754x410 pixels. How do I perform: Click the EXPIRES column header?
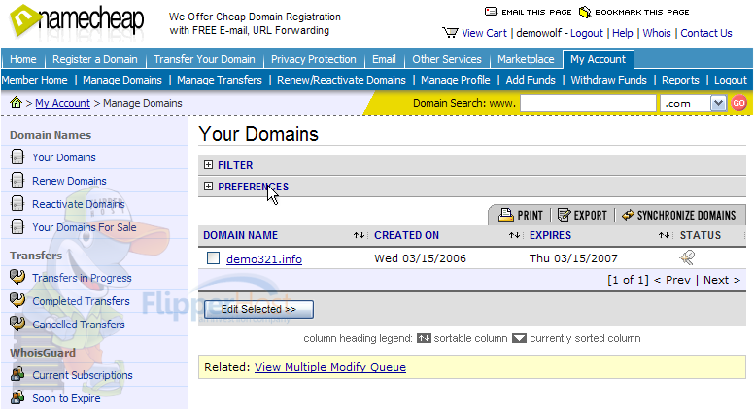(550, 235)
